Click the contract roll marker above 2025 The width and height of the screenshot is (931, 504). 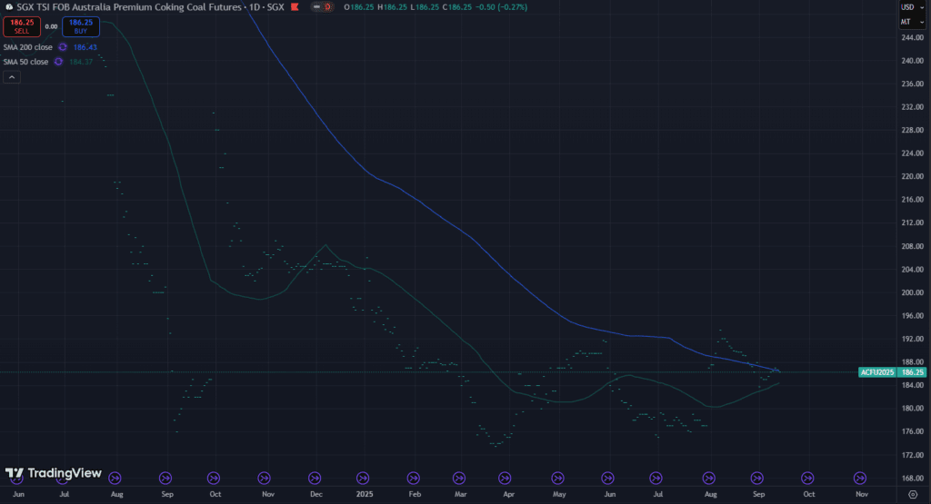364,477
